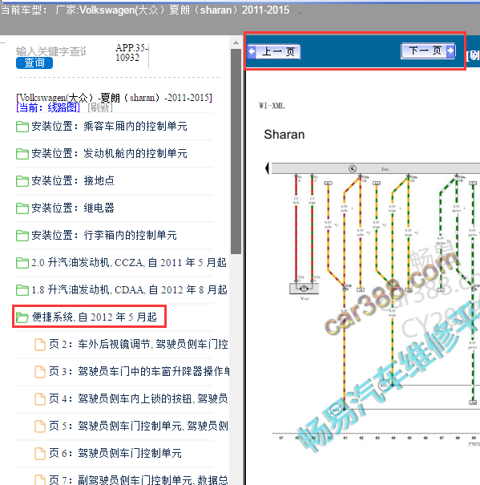Click [Volkswagen(大众)-夏朗(sharan)-2011-2015] heading
This screenshot has height=485, width=480.
(114, 98)
